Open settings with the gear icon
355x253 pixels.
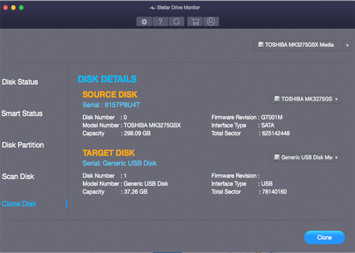144,22
